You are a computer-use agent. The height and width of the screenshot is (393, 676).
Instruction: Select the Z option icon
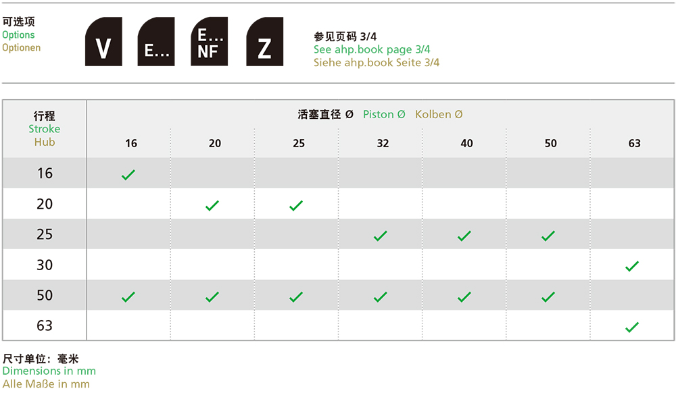pos(265,41)
